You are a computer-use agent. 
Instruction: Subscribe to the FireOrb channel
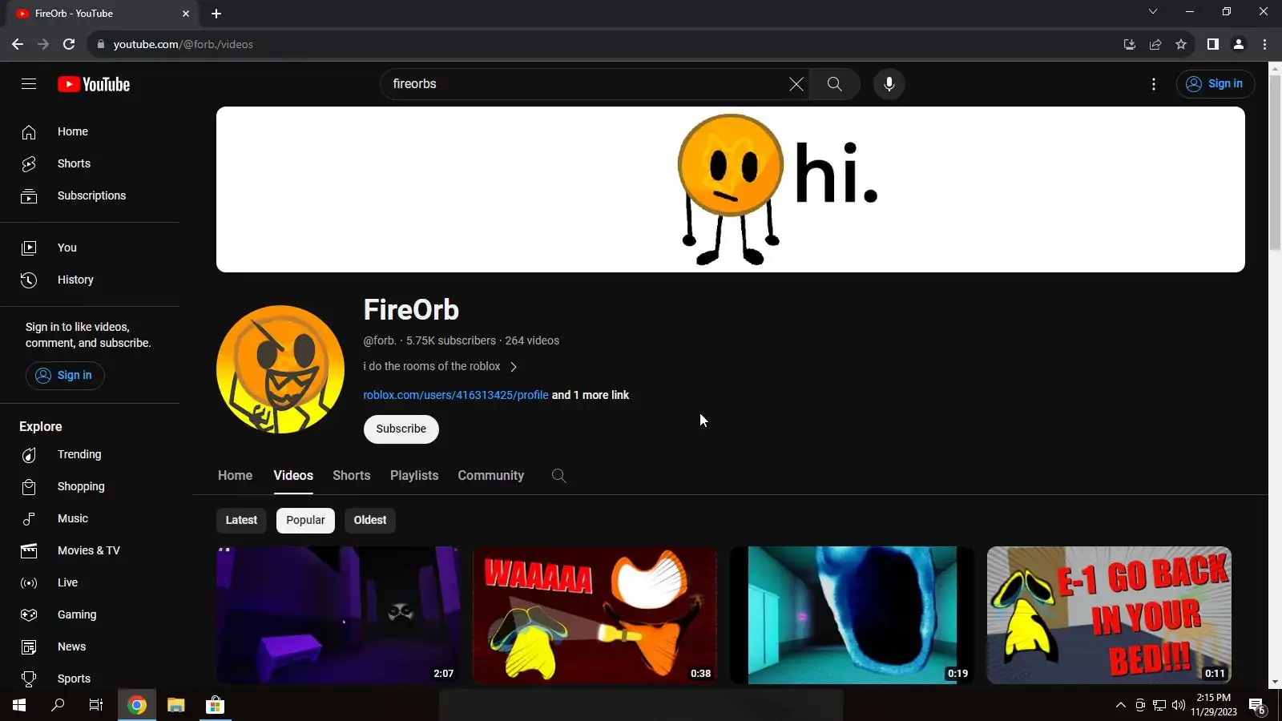tap(401, 429)
